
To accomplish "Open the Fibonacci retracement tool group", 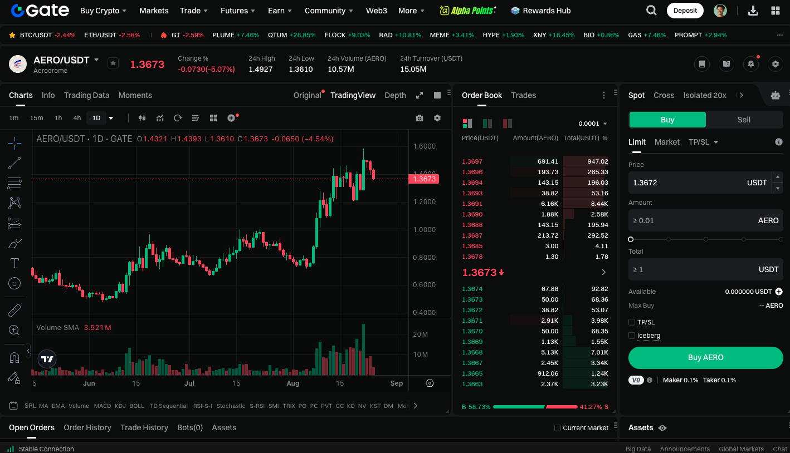I will click(14, 183).
